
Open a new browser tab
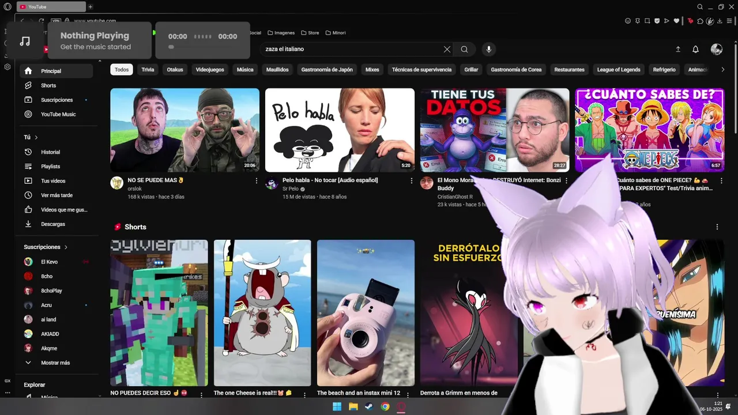[91, 7]
